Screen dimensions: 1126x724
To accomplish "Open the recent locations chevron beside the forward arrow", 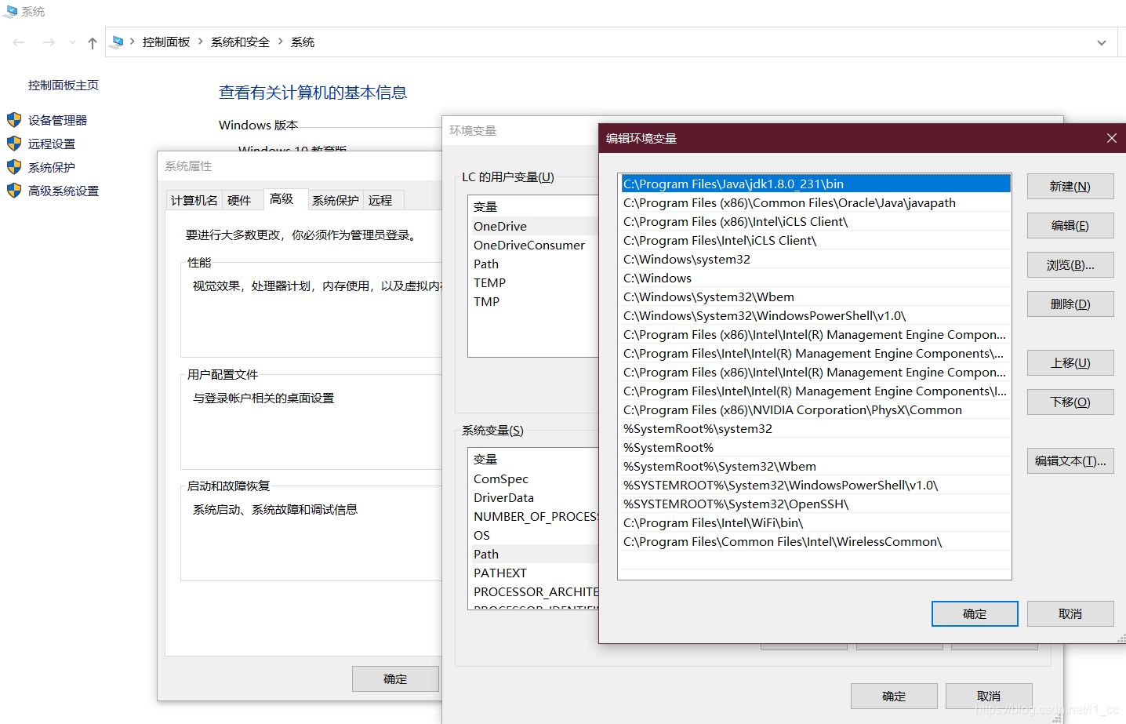I will click(x=72, y=42).
